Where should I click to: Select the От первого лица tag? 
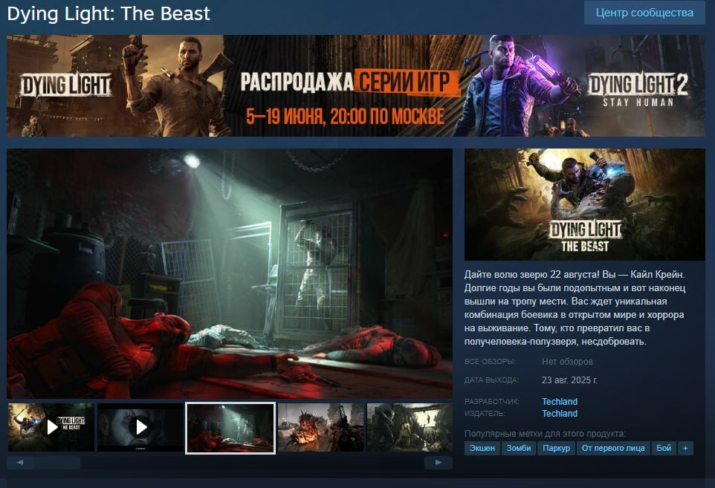coord(613,448)
